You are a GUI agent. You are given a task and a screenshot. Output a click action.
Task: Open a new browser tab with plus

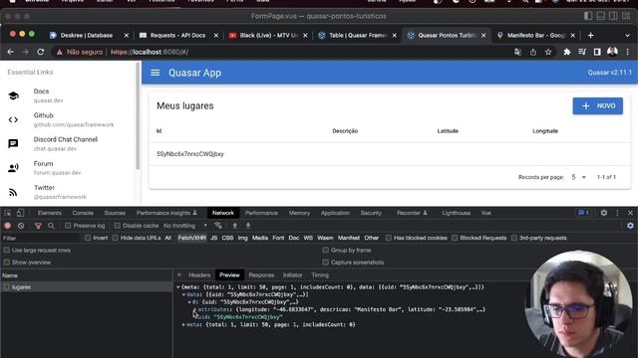pyautogui.click(x=590, y=36)
